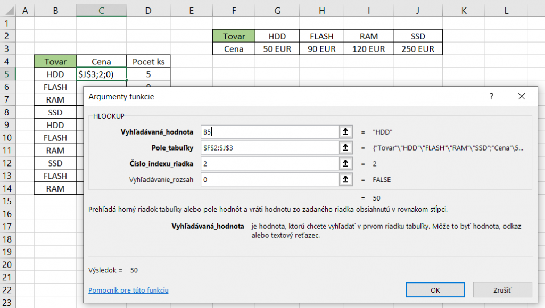545x308 pixels.
Task: Click cell B14 containing RAM
Action: tap(55, 188)
